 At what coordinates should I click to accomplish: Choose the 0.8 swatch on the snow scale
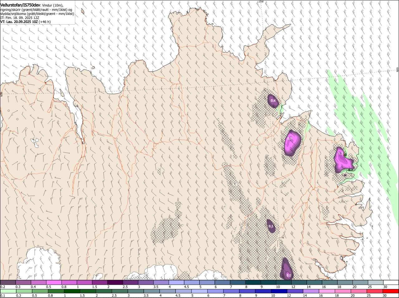pyautogui.click(x=69, y=282)
